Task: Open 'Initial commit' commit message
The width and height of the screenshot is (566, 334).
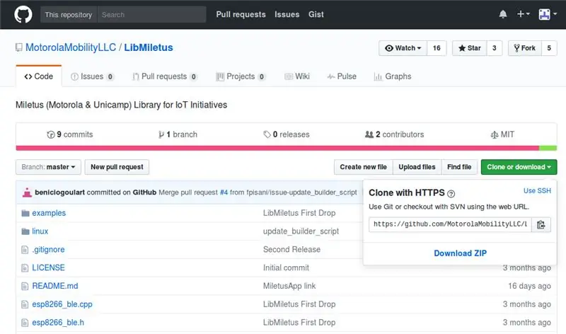Action: coord(287,267)
